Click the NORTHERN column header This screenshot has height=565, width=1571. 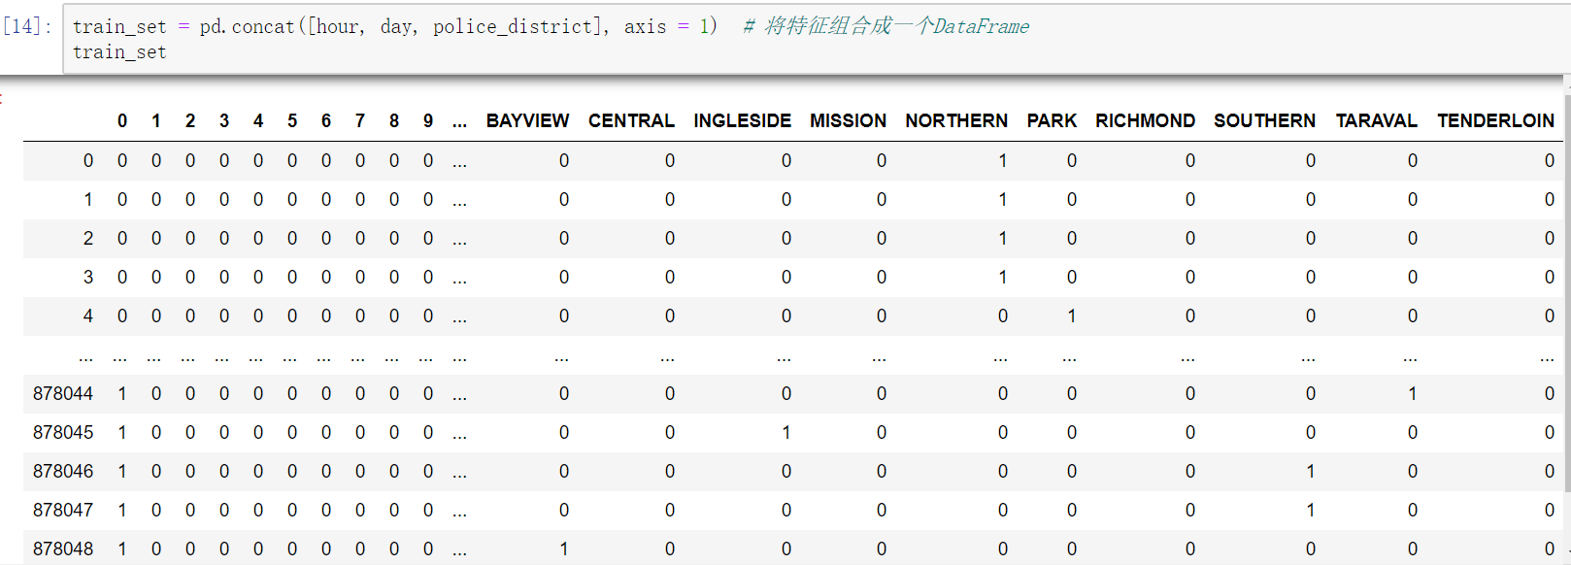click(956, 121)
